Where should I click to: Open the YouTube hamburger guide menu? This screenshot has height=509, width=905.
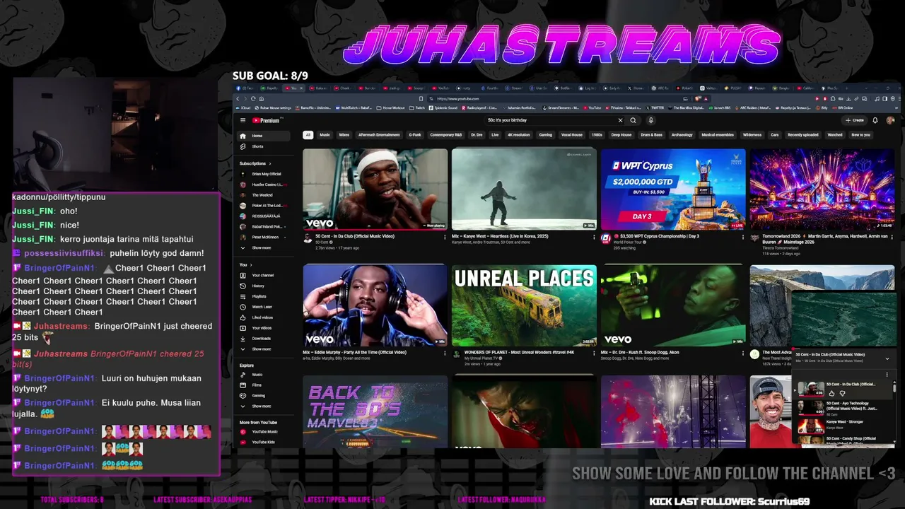tap(243, 120)
